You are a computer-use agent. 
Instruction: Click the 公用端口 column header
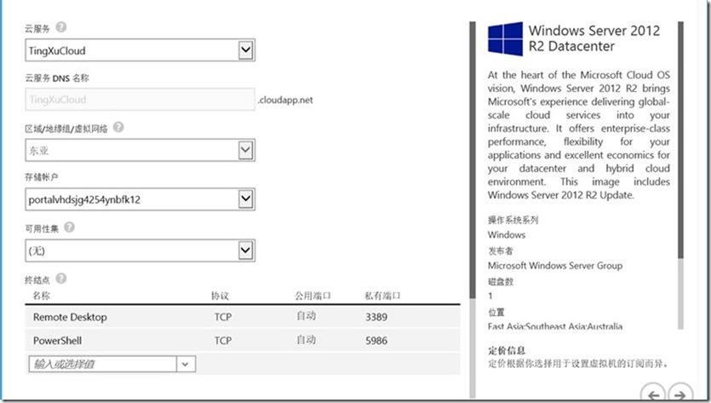(x=312, y=296)
